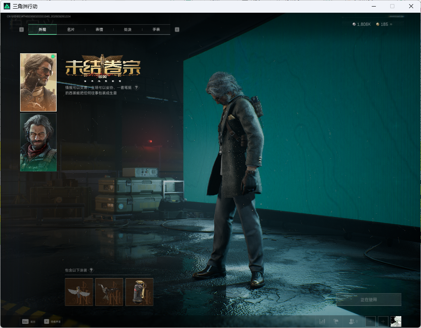Select the sunglasses operator skin portrait
421x328 pixels.
point(39,82)
